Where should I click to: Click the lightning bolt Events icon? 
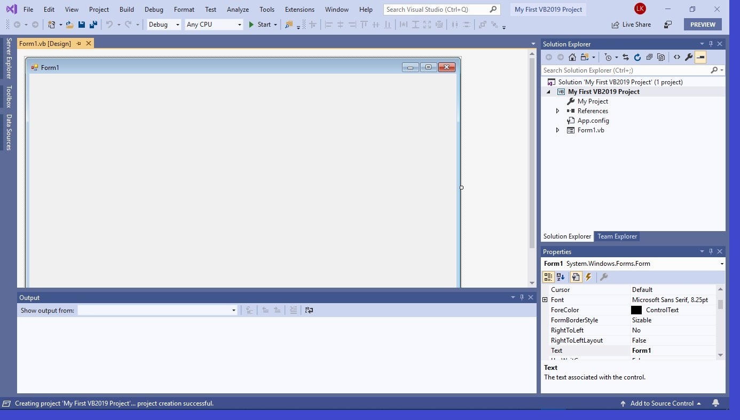[x=588, y=277]
